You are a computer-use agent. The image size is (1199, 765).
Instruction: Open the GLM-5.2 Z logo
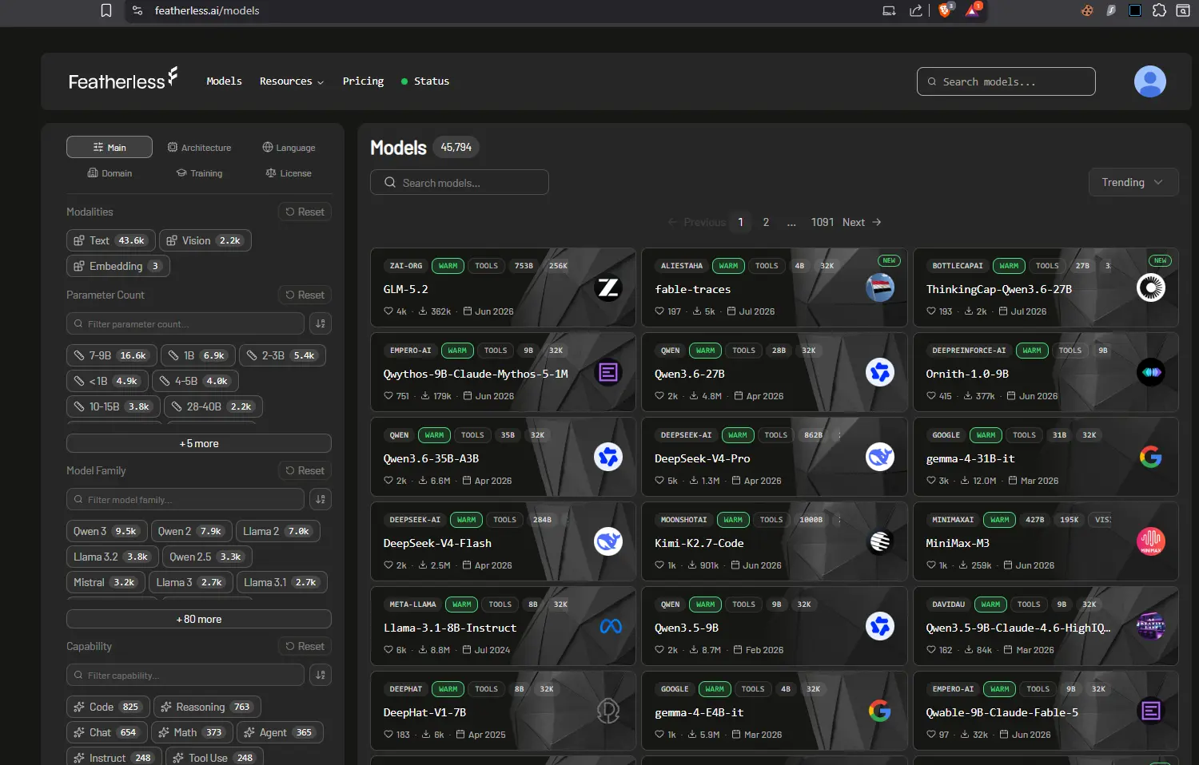pyautogui.click(x=608, y=287)
